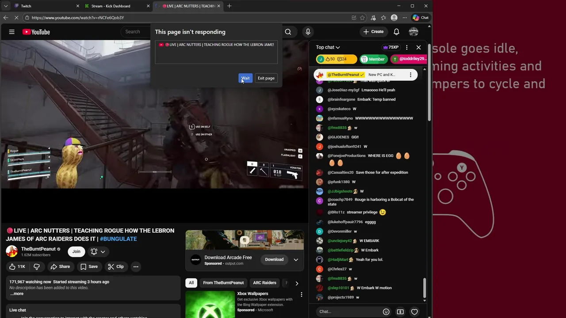The width and height of the screenshot is (566, 318).
Task: Open live chat options three-dot menu
Action: [407, 47]
